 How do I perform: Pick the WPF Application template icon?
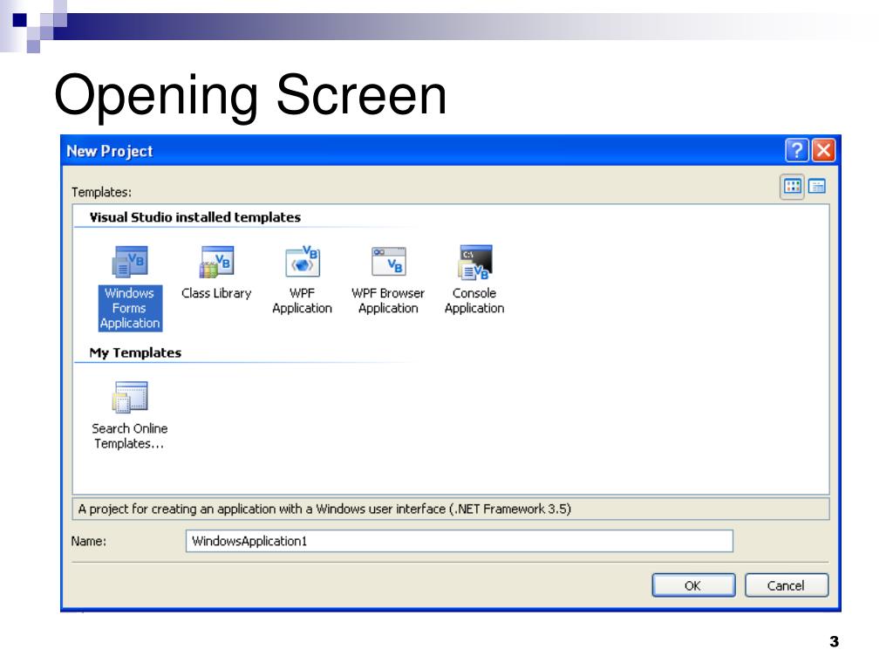(x=303, y=262)
